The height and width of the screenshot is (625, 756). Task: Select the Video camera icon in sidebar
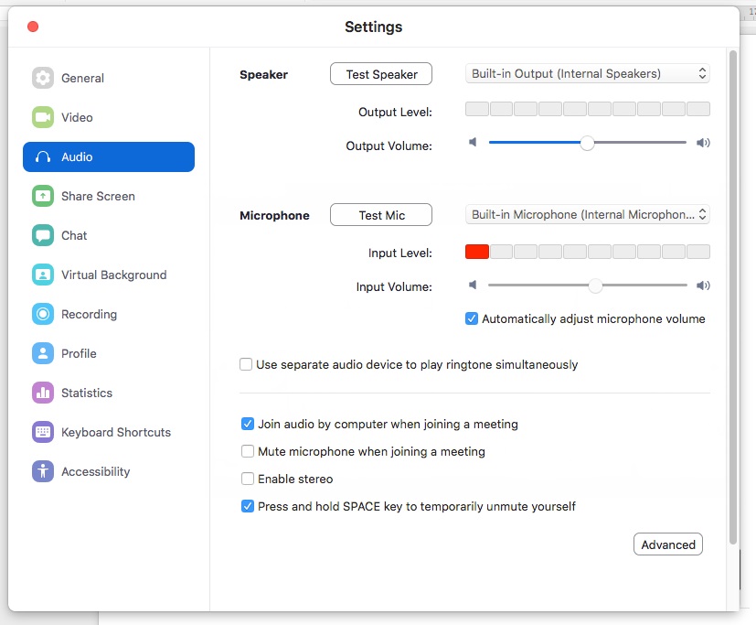click(43, 117)
